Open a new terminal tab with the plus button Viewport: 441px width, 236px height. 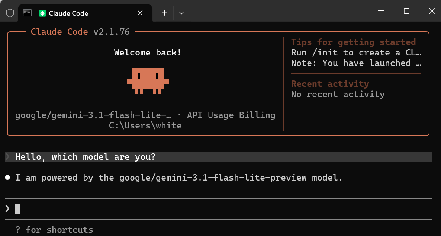click(x=164, y=13)
